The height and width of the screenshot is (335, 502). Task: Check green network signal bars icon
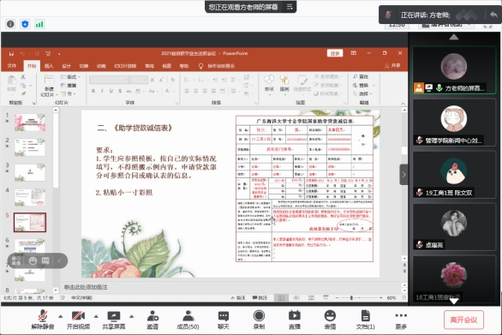[x=39, y=24]
